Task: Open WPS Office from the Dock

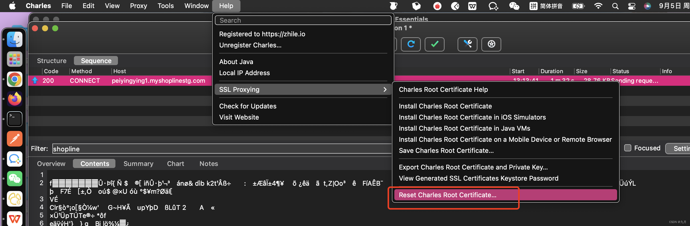Action: tap(14, 218)
